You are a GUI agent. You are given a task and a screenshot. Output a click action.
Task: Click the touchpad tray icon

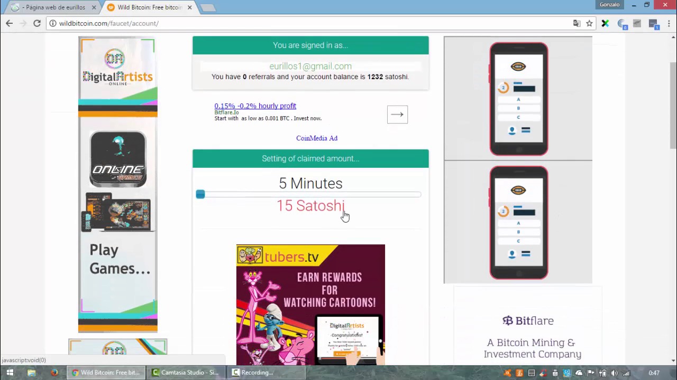tap(532, 373)
